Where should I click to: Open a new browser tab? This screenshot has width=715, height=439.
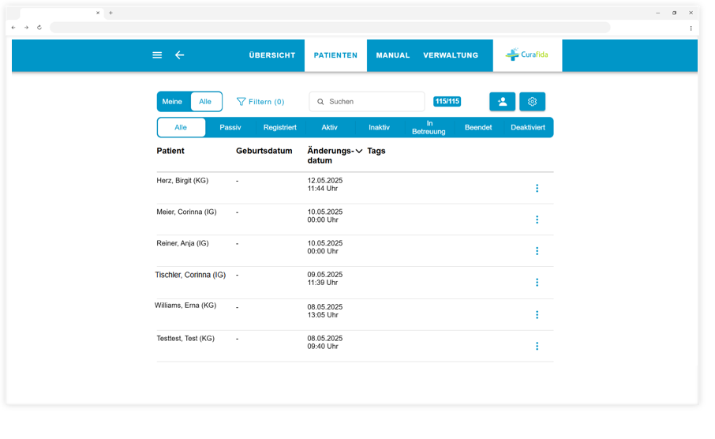110,13
